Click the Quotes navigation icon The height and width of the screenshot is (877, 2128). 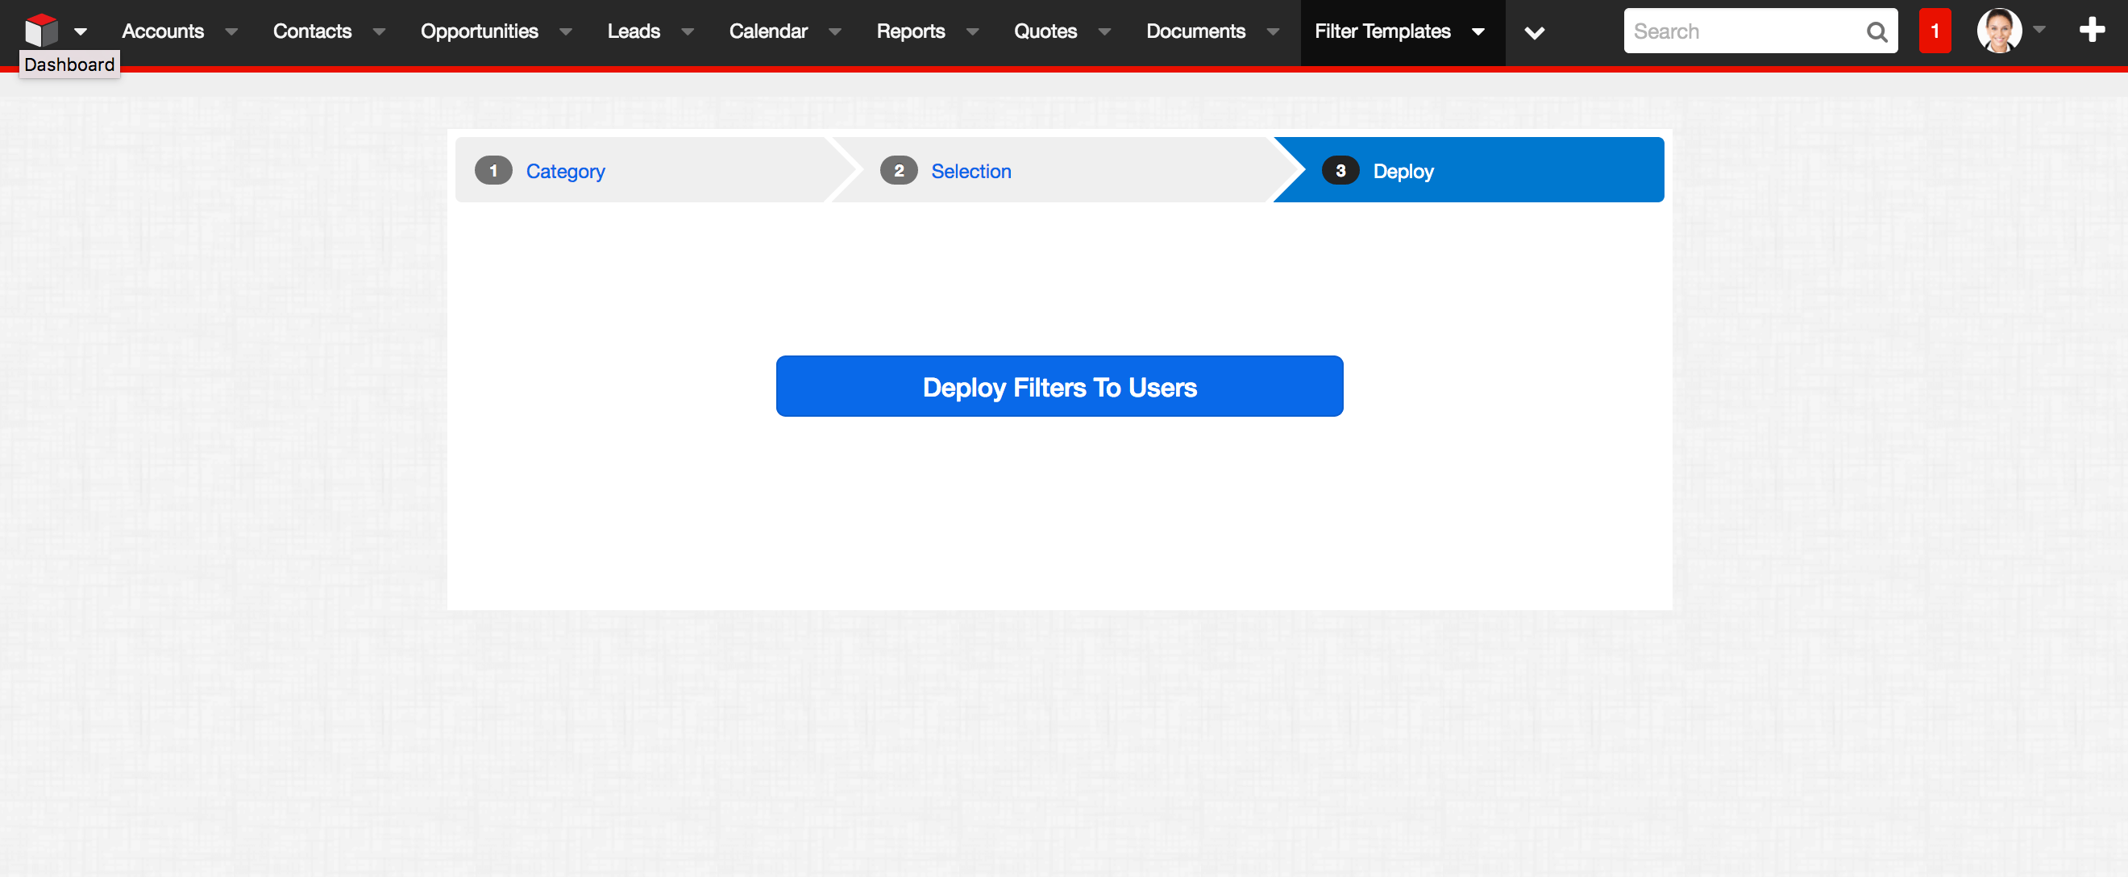coord(1046,28)
